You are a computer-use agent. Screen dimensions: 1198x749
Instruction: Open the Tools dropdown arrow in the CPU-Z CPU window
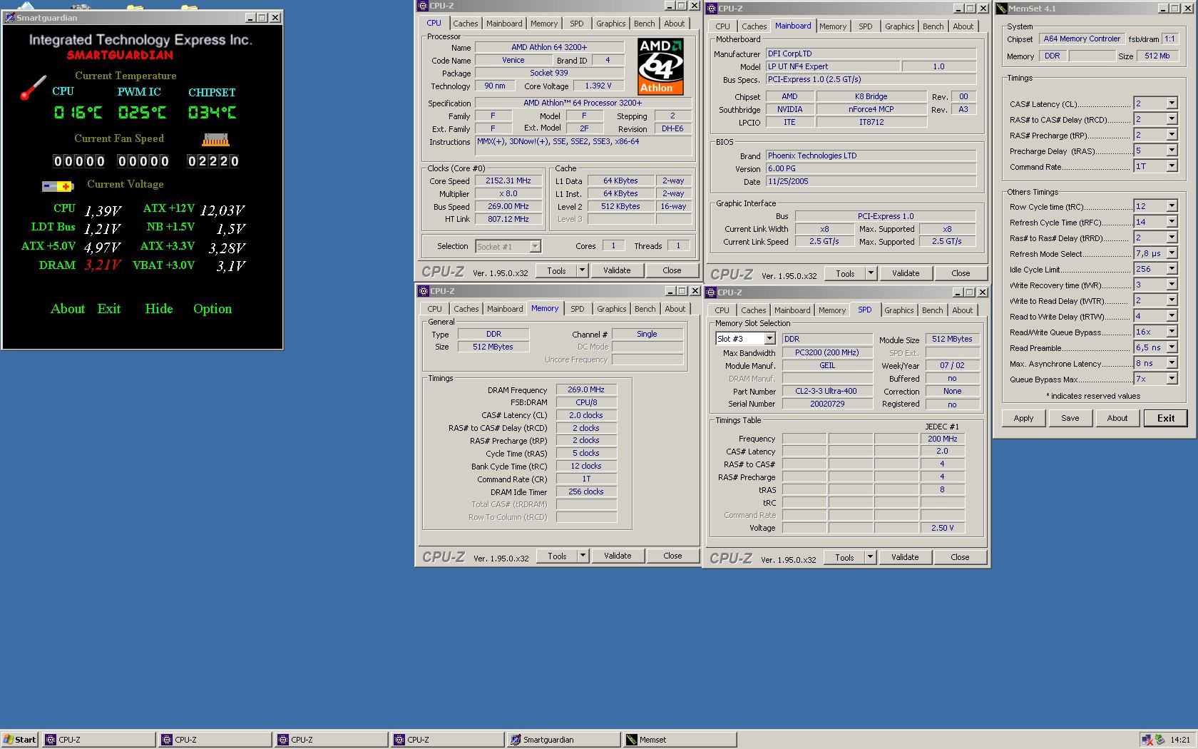(582, 270)
